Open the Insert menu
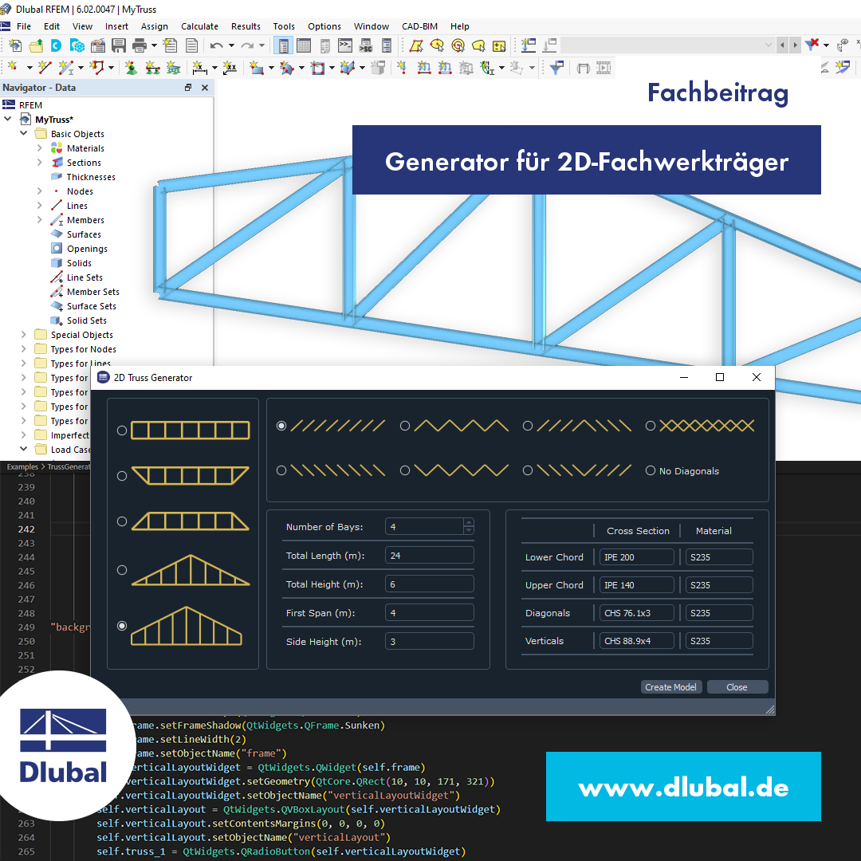This screenshot has width=861, height=861. tap(116, 26)
